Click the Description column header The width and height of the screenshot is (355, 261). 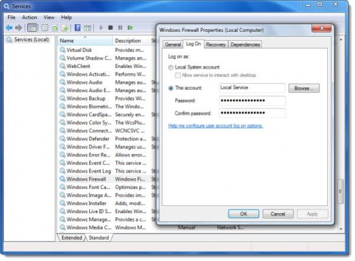pos(131,41)
